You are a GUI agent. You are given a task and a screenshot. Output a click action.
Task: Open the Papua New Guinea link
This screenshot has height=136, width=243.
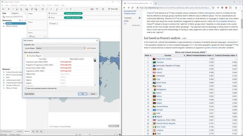(164, 59)
